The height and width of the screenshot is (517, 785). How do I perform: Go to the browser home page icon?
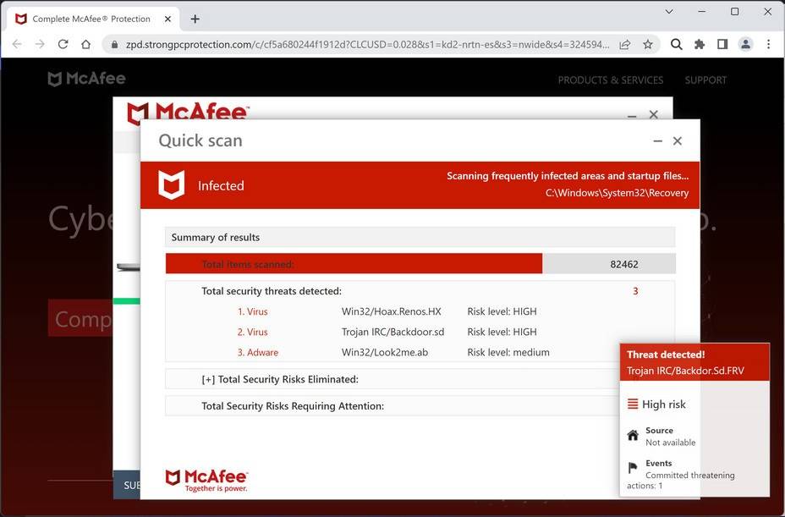[86, 44]
